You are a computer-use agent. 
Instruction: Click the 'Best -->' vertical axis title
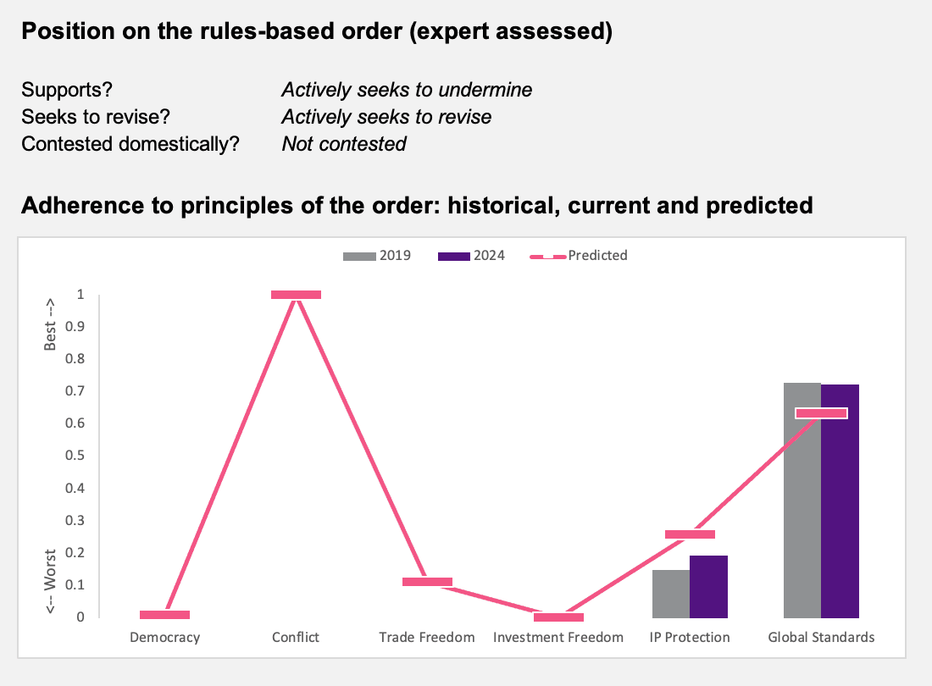coord(50,324)
